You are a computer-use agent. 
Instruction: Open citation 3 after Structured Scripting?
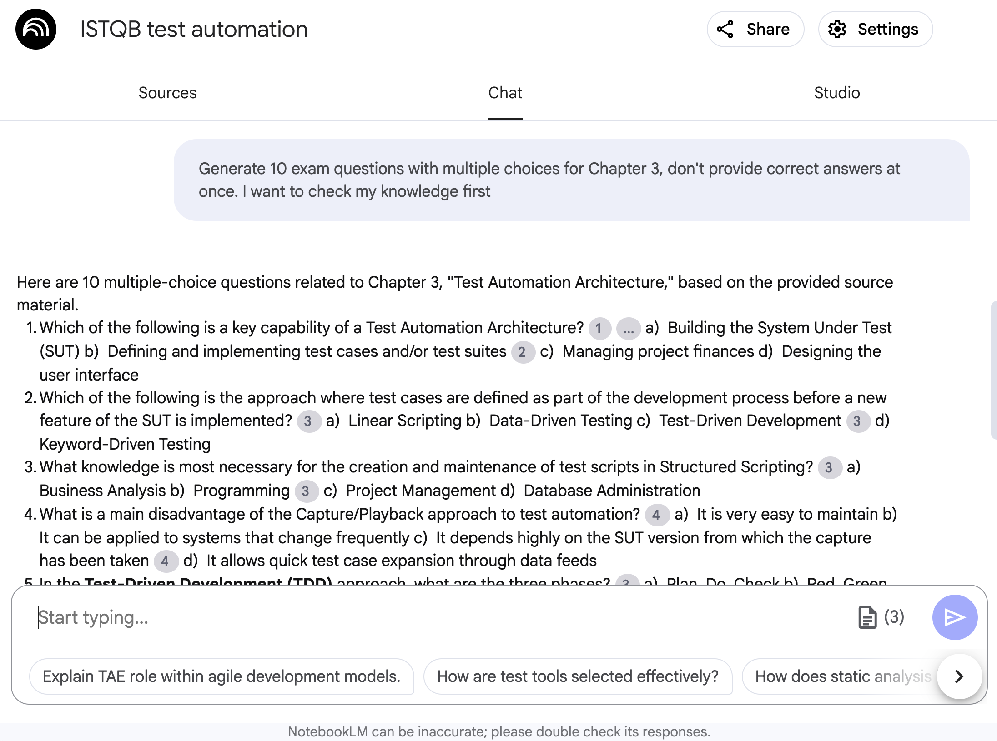click(x=829, y=467)
